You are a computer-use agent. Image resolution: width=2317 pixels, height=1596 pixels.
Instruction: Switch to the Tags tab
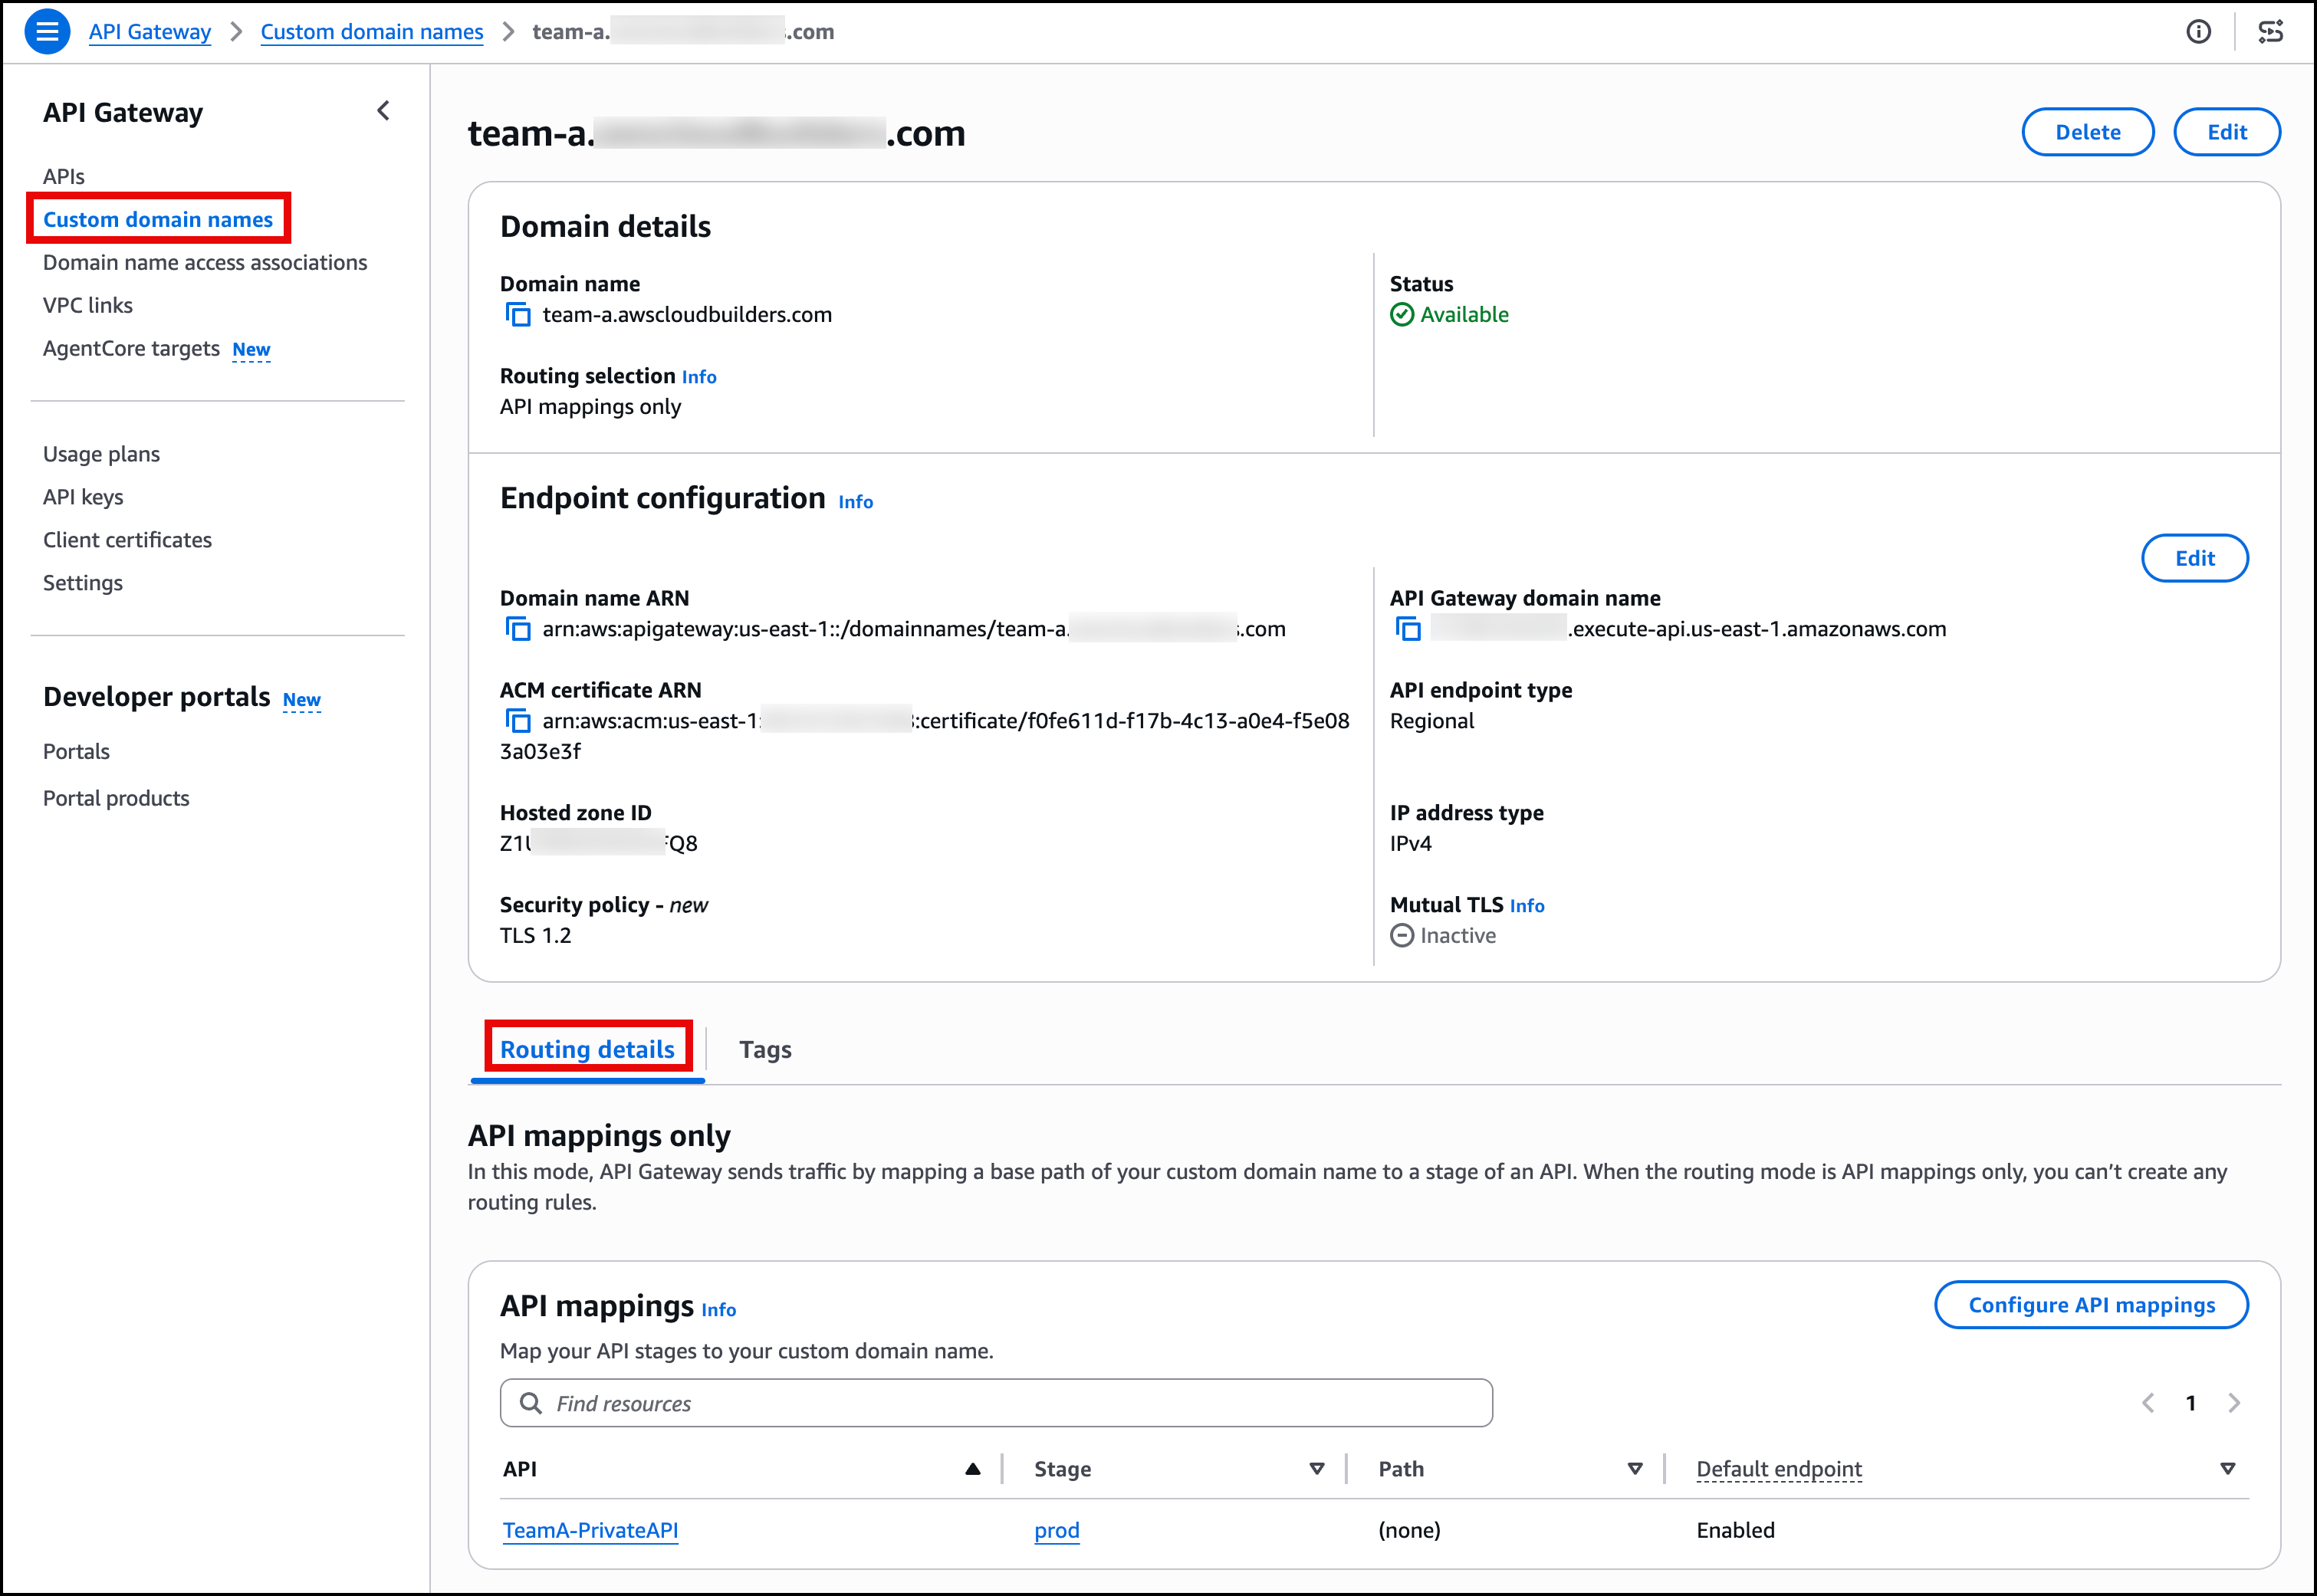[x=765, y=1049]
